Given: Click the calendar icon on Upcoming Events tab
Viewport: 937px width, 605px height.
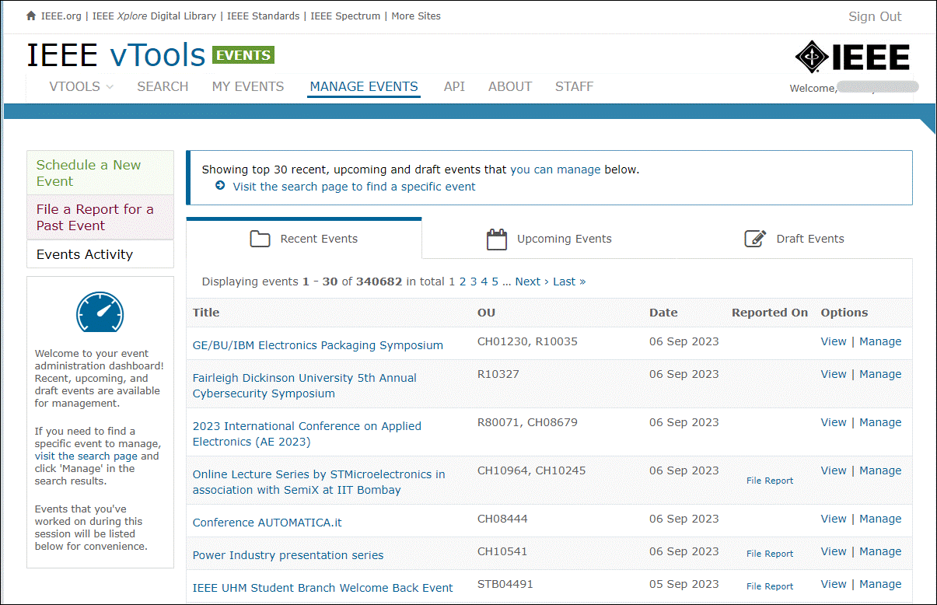Looking at the screenshot, I should click(x=495, y=238).
